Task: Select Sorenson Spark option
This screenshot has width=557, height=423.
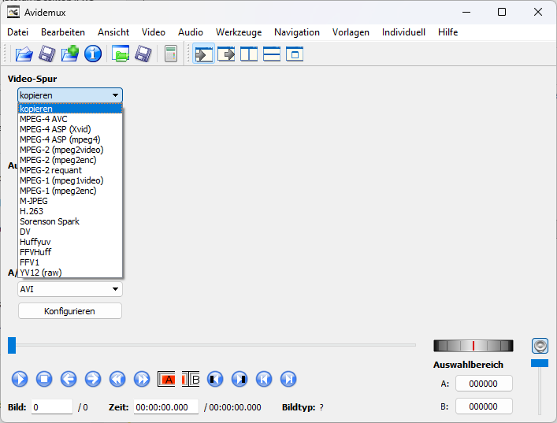Action: [70, 221]
